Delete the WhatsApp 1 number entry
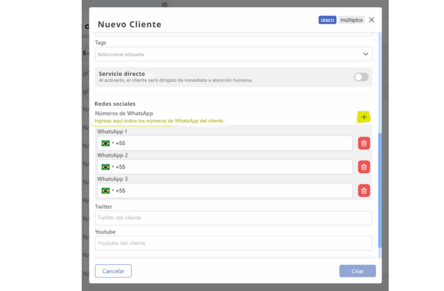 coord(364,144)
